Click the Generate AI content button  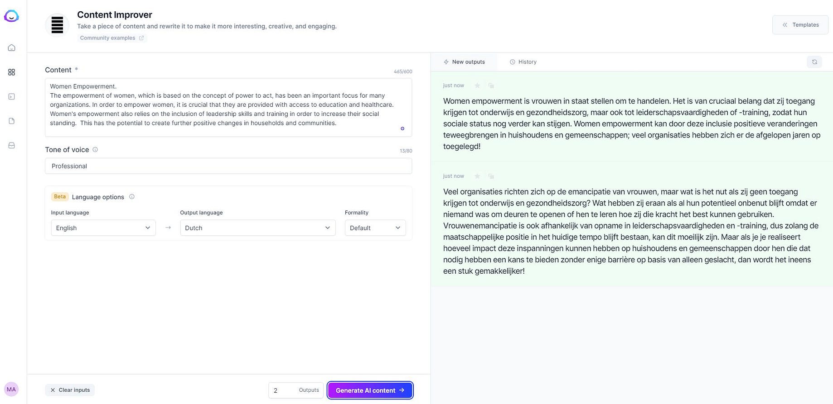tap(370, 390)
